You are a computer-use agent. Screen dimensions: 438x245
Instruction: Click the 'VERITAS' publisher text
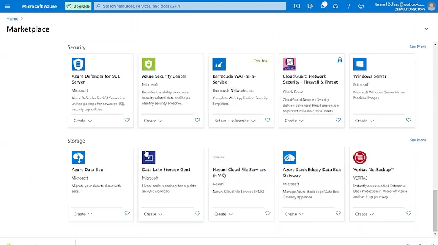click(x=360, y=178)
